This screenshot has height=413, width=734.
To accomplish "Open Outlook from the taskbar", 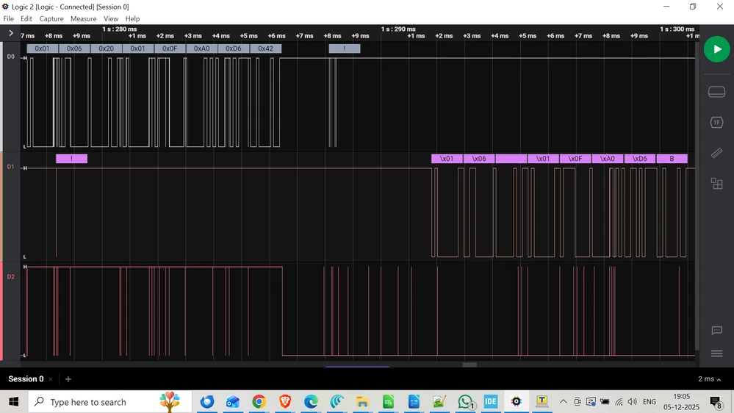I will (233, 402).
